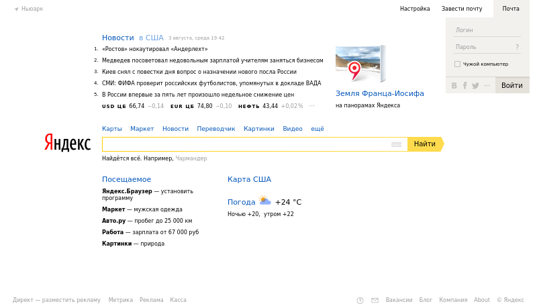Sign in with the Facebook icon
The height and width of the screenshot is (306, 537).
click(465, 86)
